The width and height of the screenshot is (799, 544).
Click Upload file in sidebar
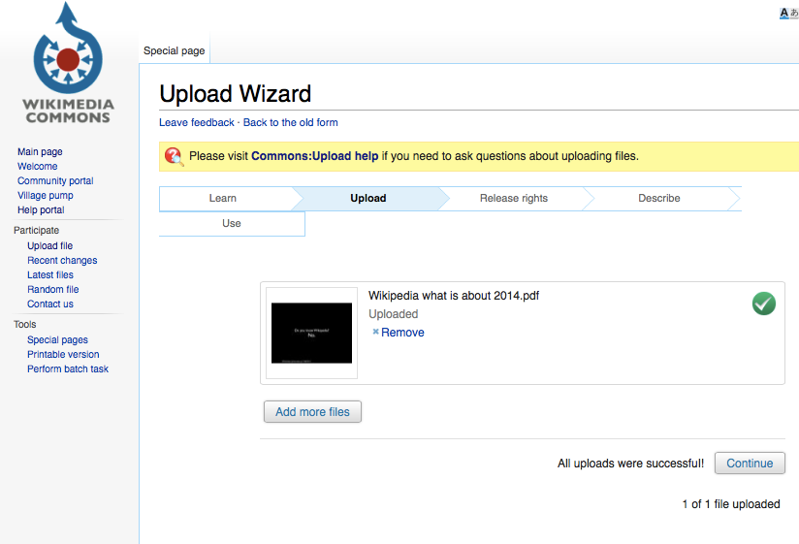pos(50,245)
